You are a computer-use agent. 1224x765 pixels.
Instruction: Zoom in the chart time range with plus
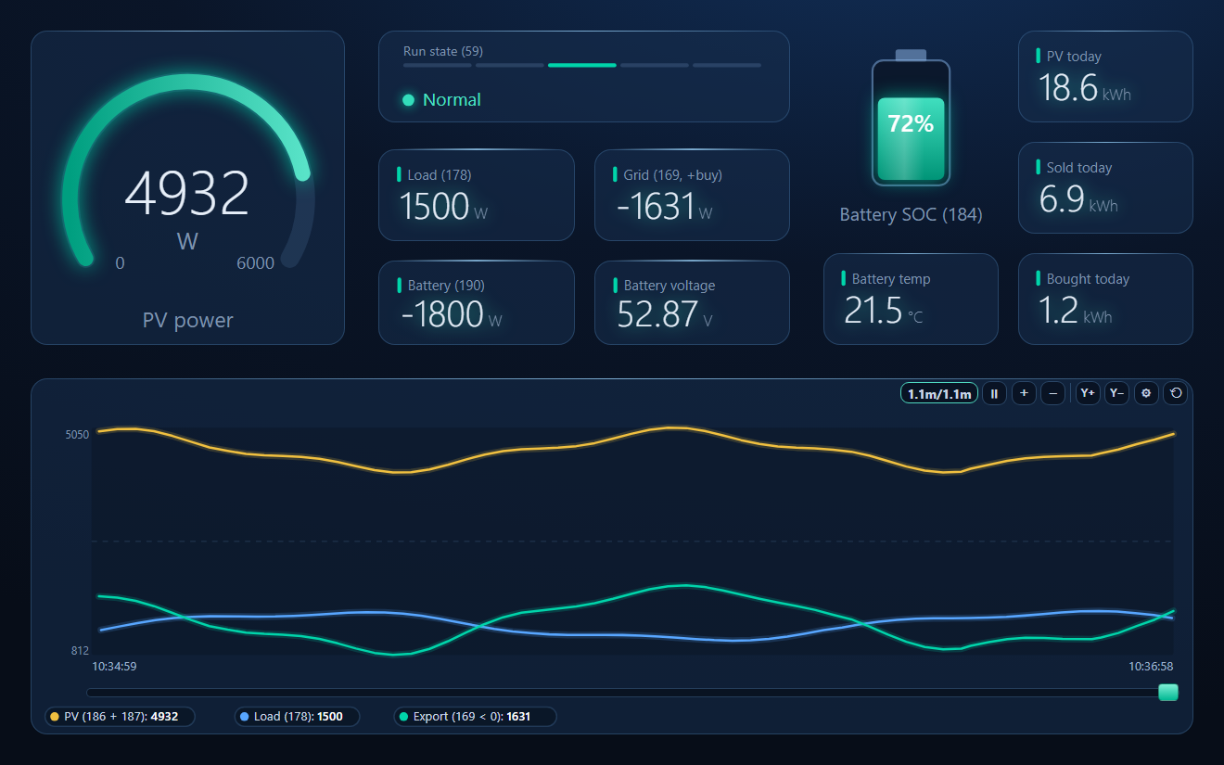1024,393
